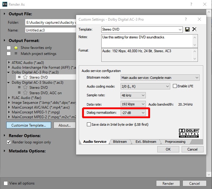This screenshot has width=212, height=189.
Task: Star the Stereo DVD, AGC on preset
Action: 25,93
